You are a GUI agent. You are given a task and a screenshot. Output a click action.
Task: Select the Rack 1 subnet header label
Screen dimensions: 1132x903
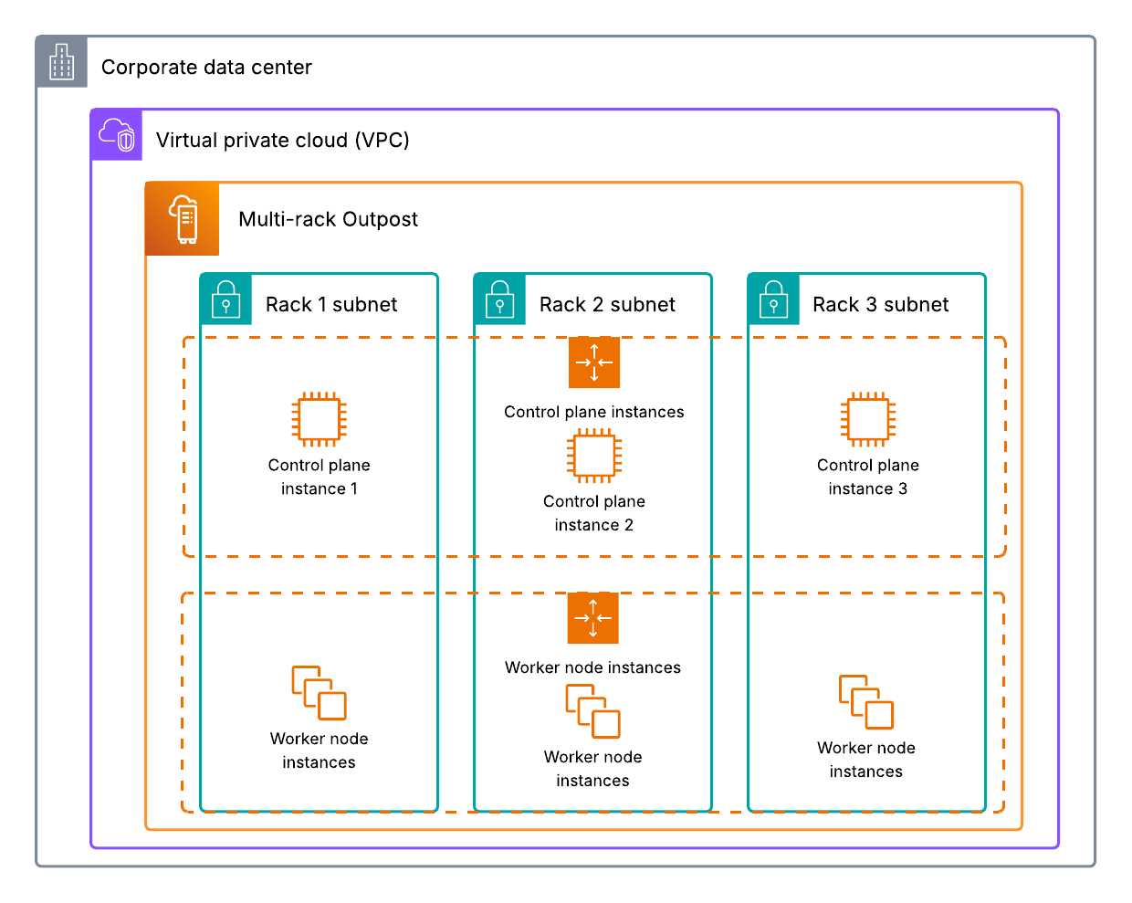tap(331, 304)
